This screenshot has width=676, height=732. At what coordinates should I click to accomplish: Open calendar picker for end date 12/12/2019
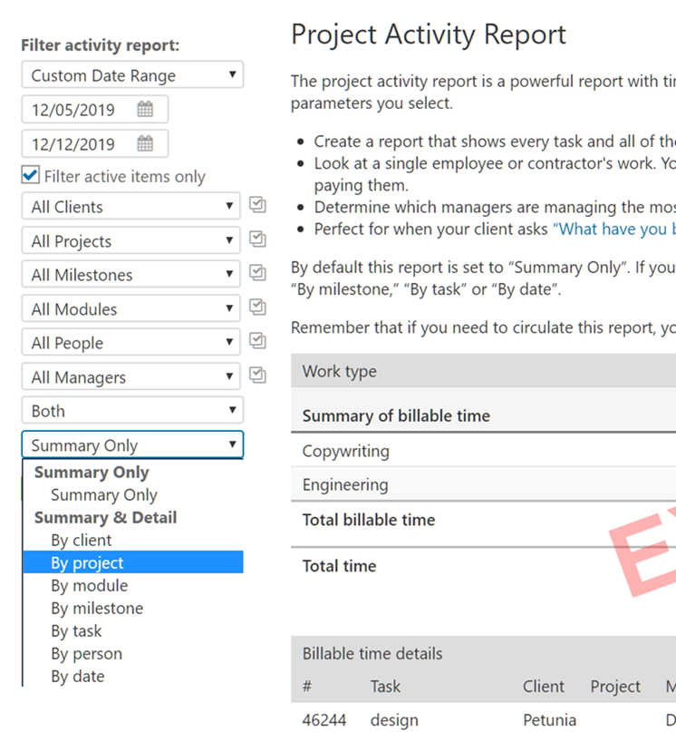(145, 143)
